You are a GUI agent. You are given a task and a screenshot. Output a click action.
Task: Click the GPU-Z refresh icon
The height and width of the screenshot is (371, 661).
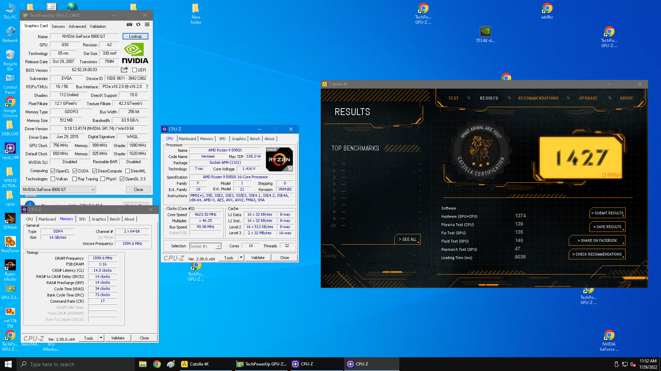point(138,24)
